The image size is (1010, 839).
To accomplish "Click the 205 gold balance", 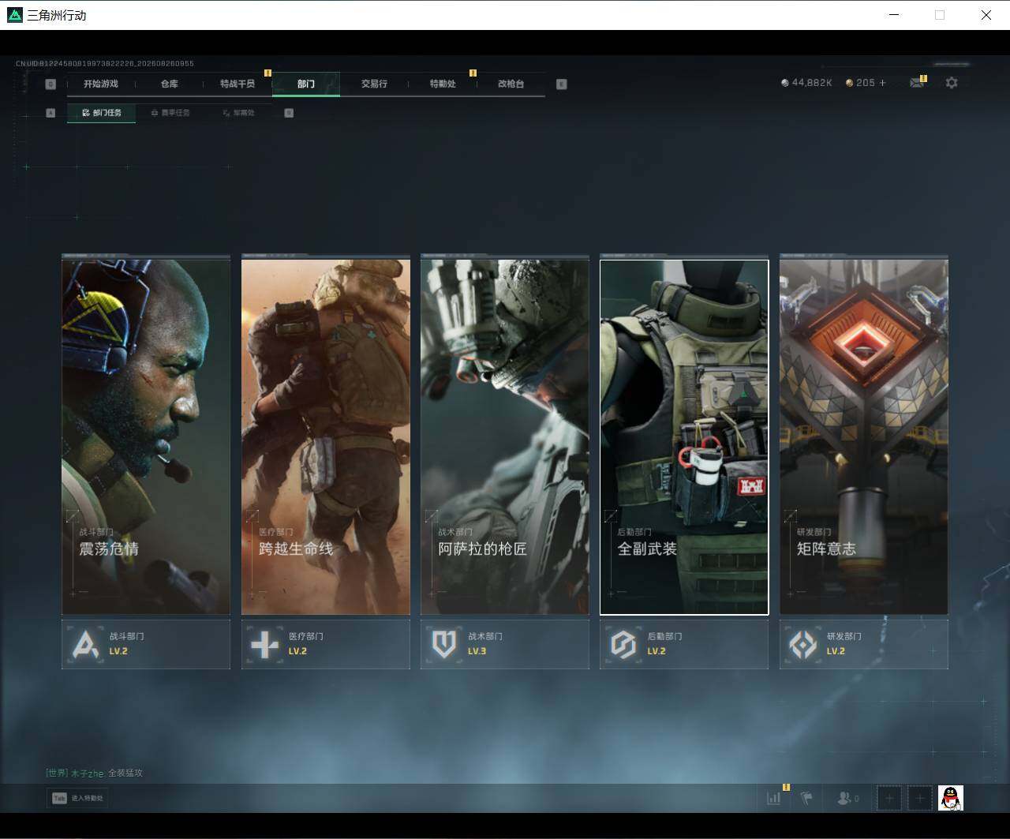I will click(x=866, y=83).
